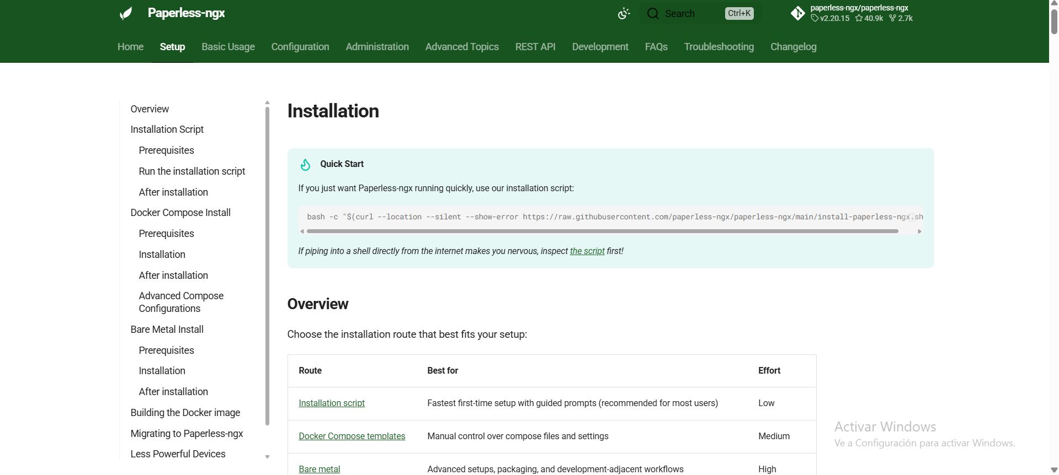Open Prerequisites under Installation Script

pos(167,150)
